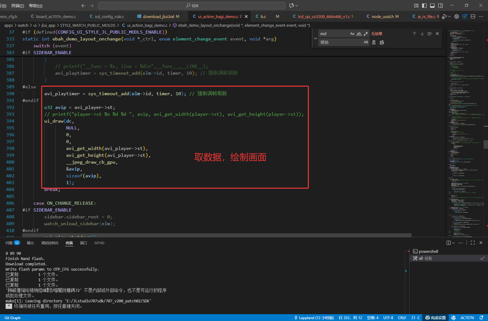
Task: Change the UTF-8 encoding selector
Action: (388, 318)
